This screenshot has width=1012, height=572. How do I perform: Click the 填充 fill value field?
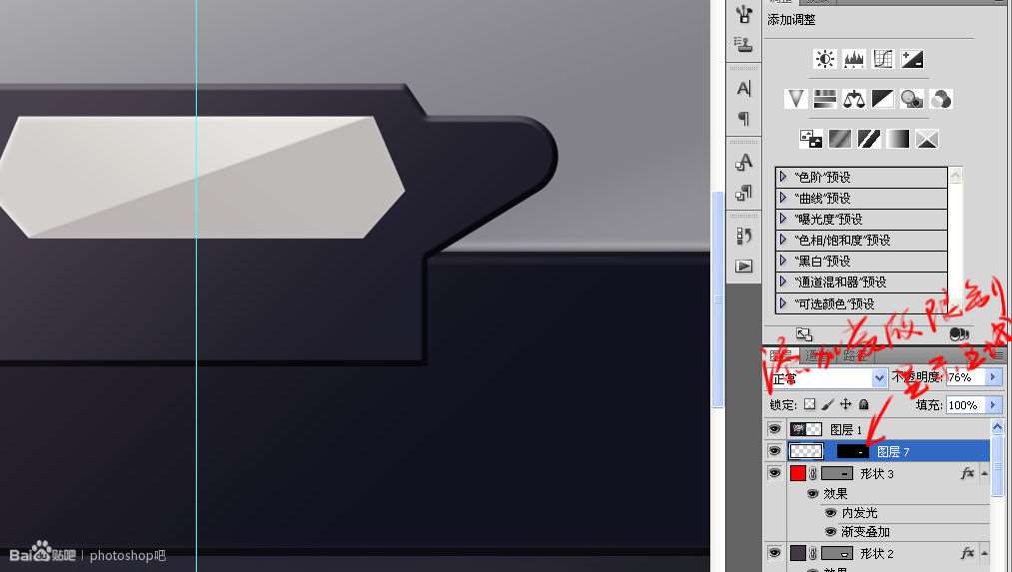click(965, 405)
